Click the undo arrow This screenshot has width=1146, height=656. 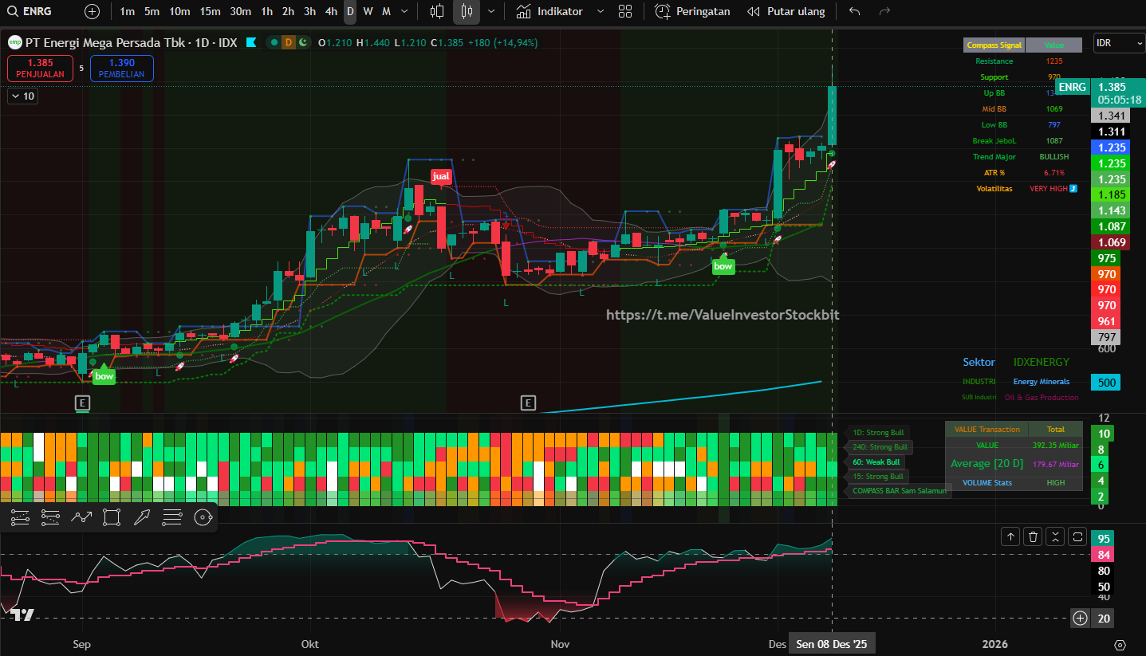[855, 11]
